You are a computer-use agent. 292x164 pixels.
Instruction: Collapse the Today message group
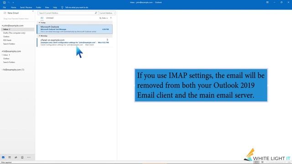click(39, 23)
